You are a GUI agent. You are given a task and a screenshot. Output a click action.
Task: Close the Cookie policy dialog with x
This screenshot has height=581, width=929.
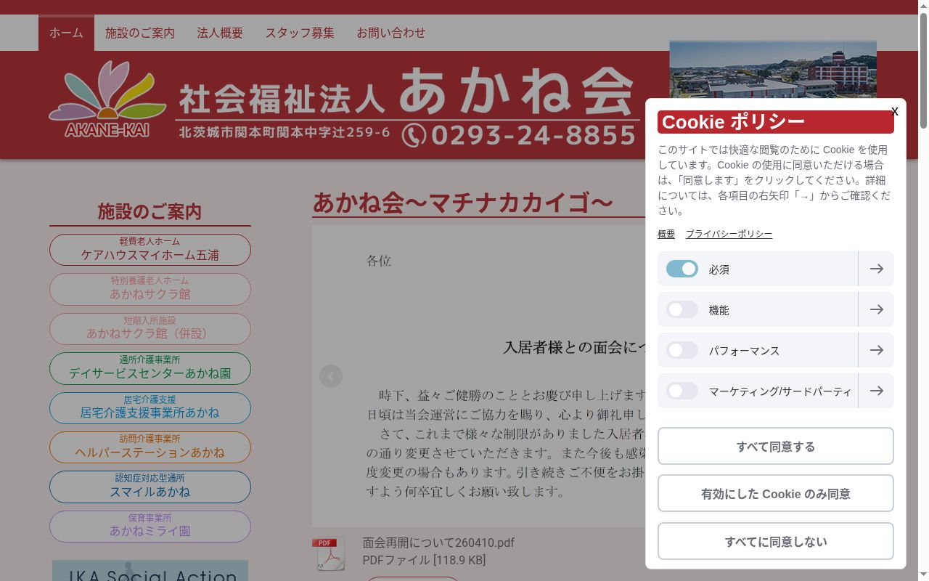894,111
